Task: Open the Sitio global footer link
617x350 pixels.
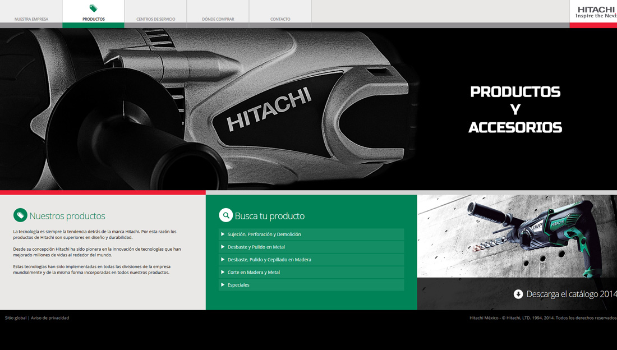Action: tap(16, 317)
